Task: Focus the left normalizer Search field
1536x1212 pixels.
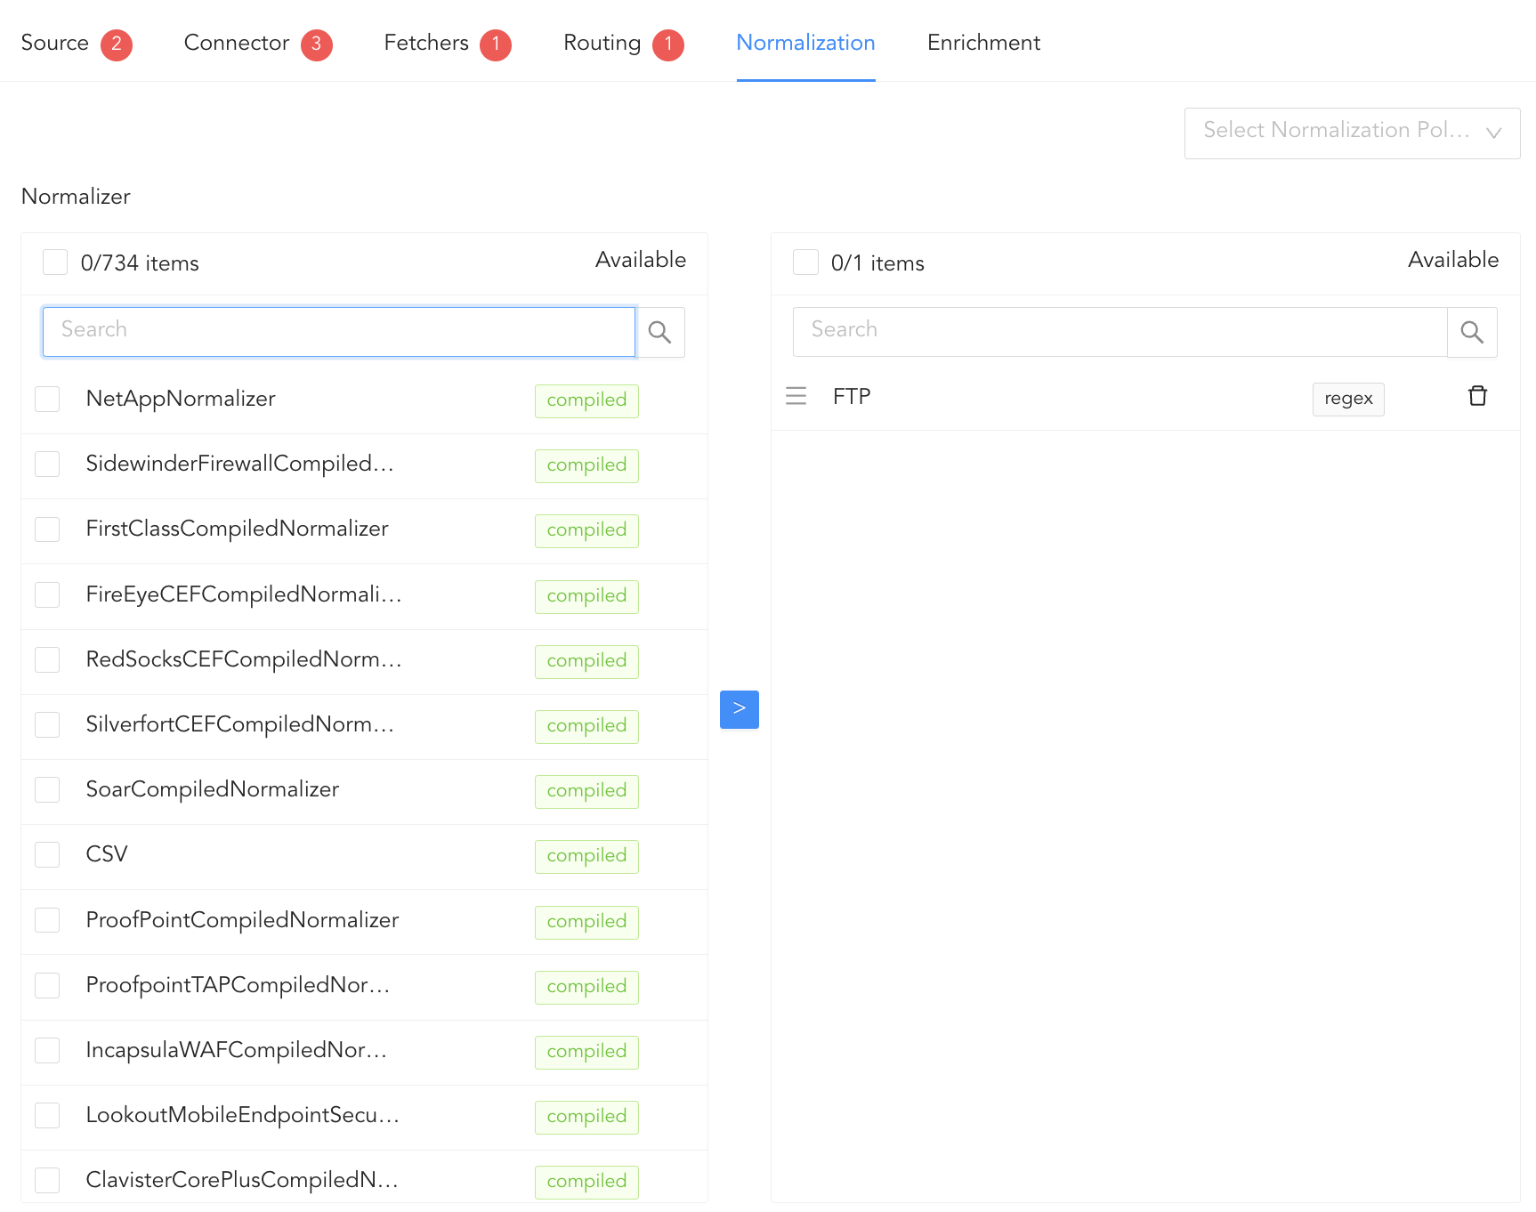Action: pyautogui.click(x=338, y=331)
